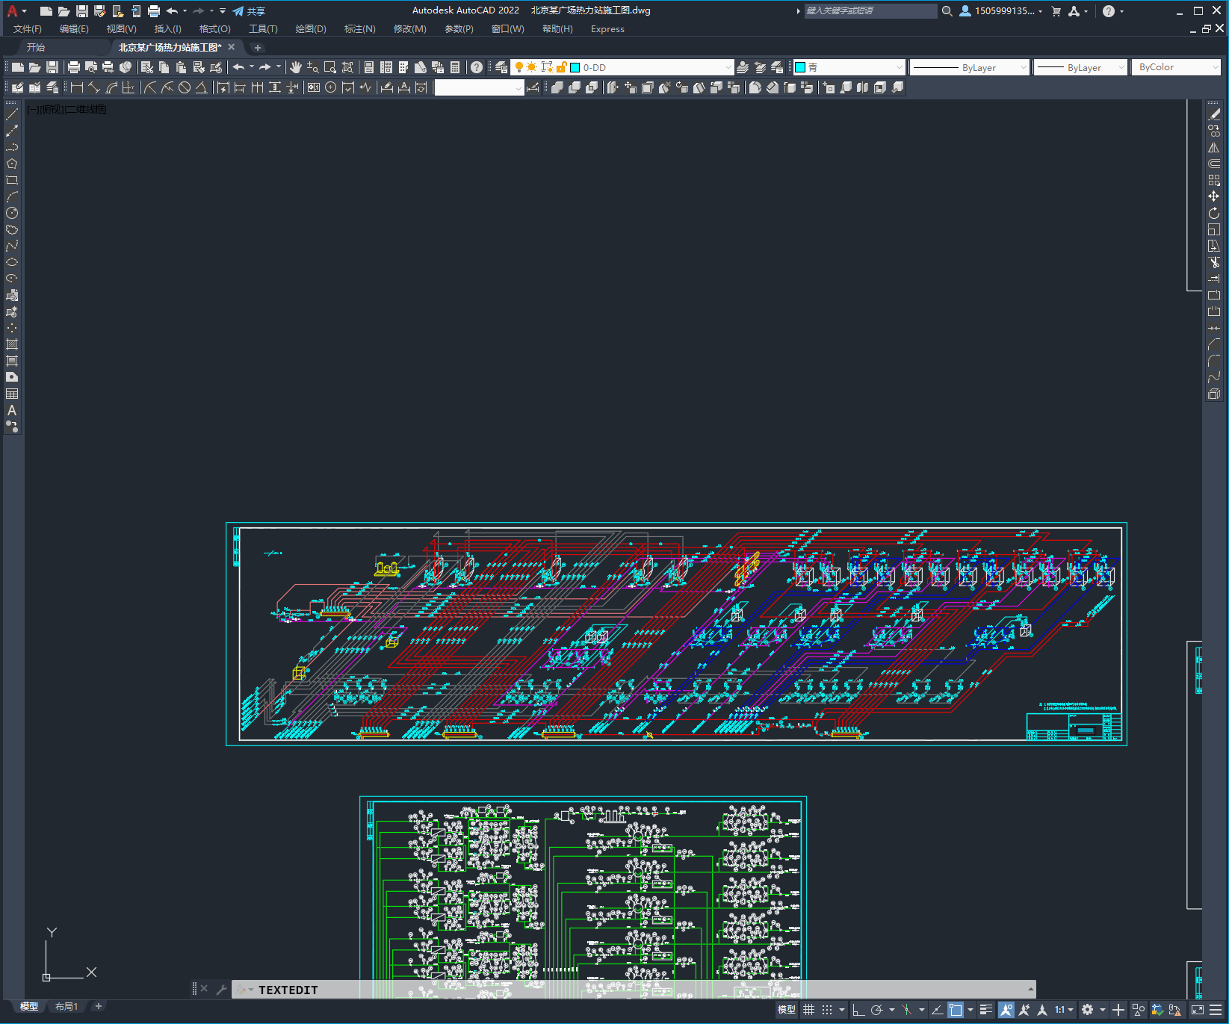Open the QuickCalc calculator icon
Viewport: 1229px width, 1024px height.
click(x=455, y=67)
